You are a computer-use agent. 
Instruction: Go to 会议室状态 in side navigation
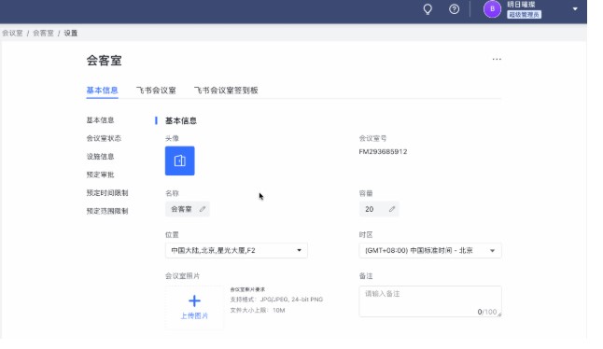[x=104, y=138]
